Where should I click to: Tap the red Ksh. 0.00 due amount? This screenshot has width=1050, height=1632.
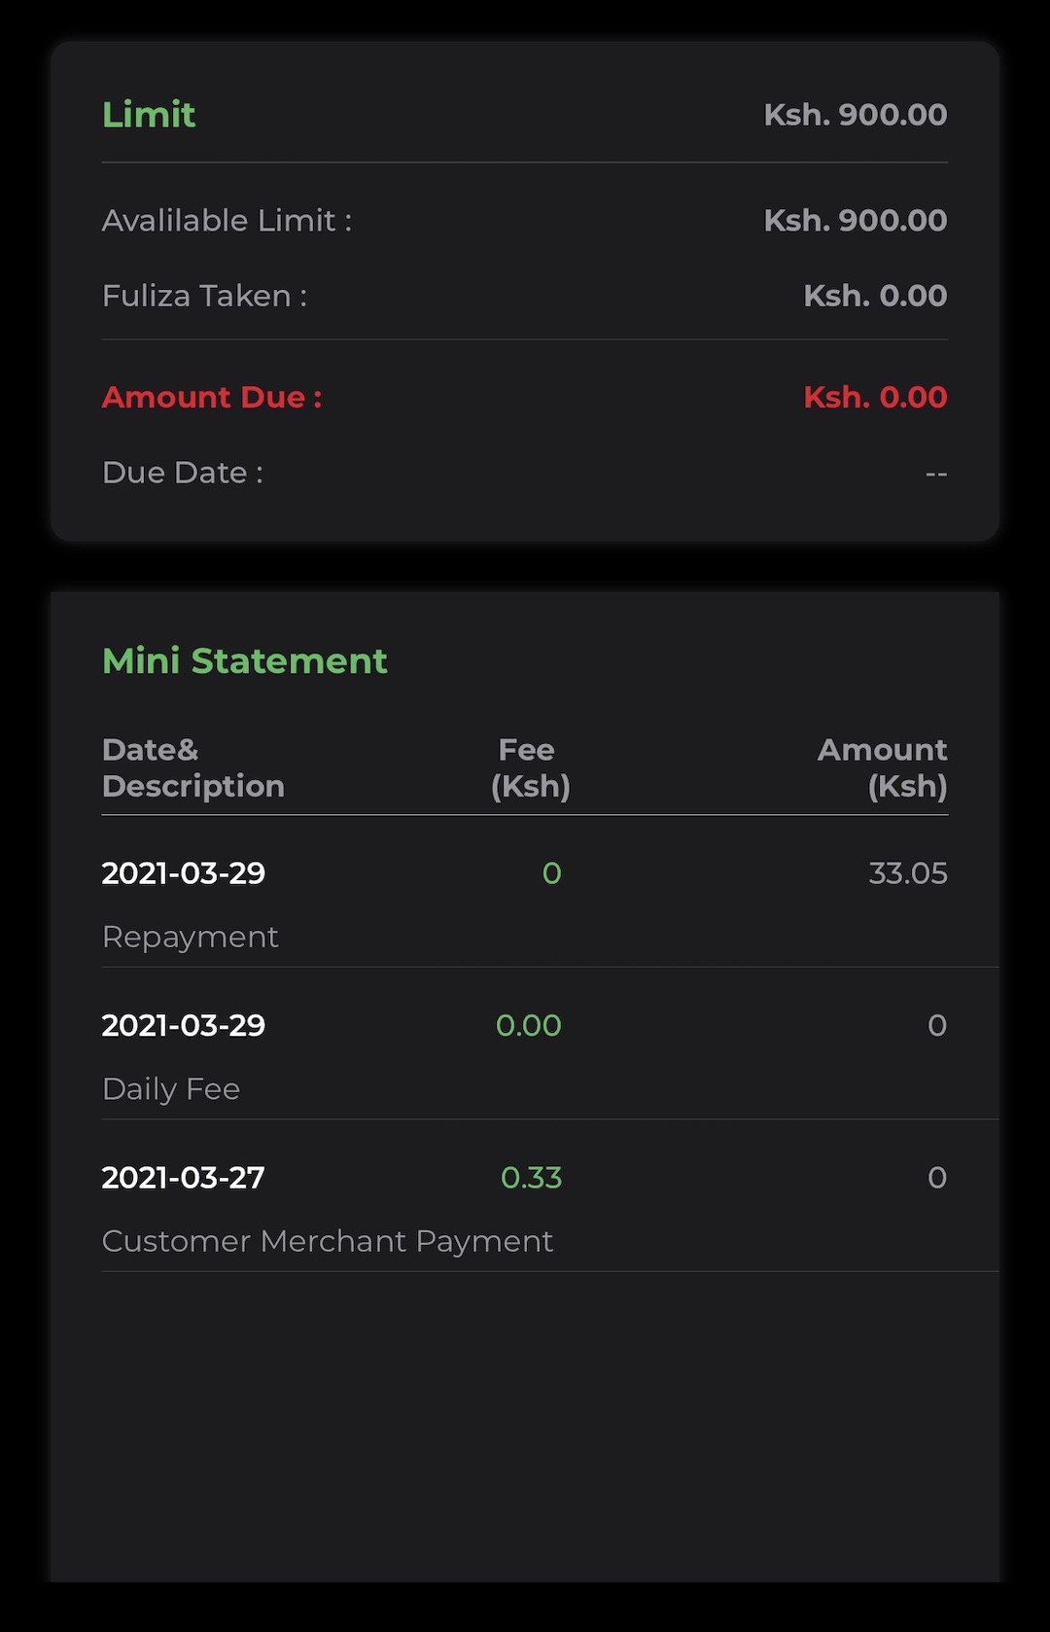tap(874, 397)
